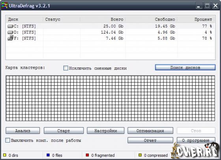Viewport: 221px width, 160px height.
Task: Click the '0 fragmented' status bar entry
Action: click(x=103, y=155)
